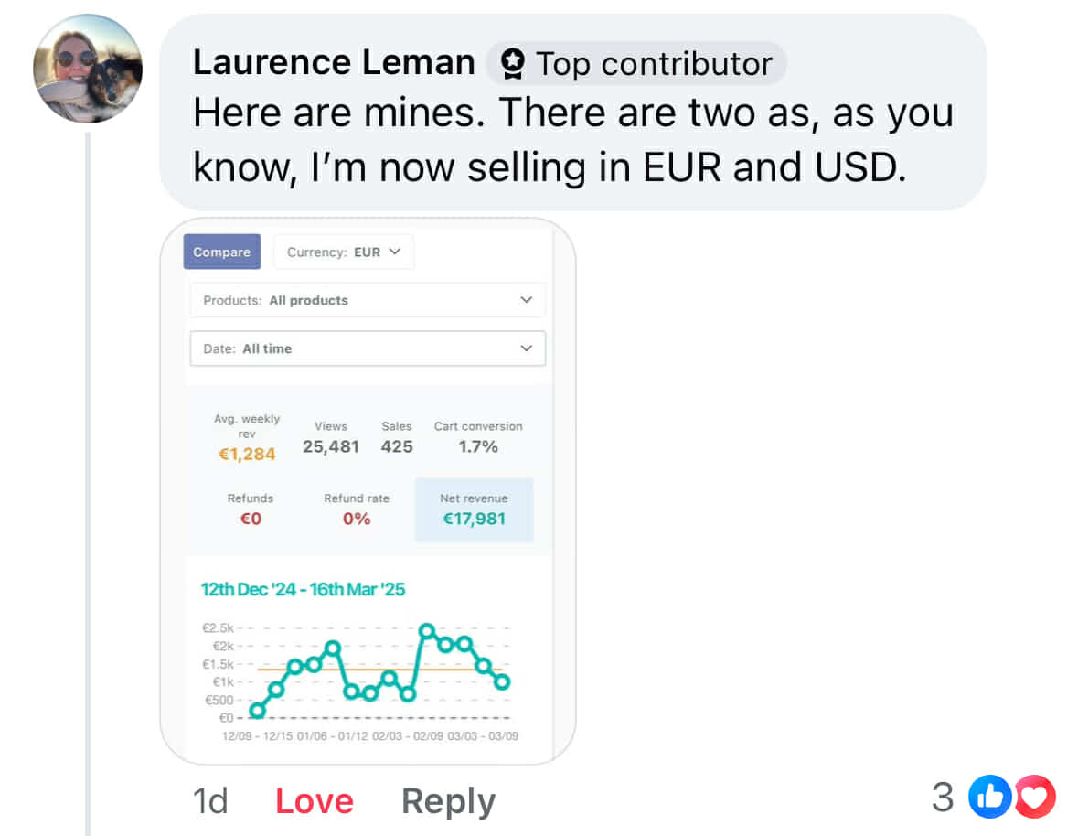Viewport: 1078px width, 836px height.
Task: Click the Top contributor label
Action: coord(653,64)
